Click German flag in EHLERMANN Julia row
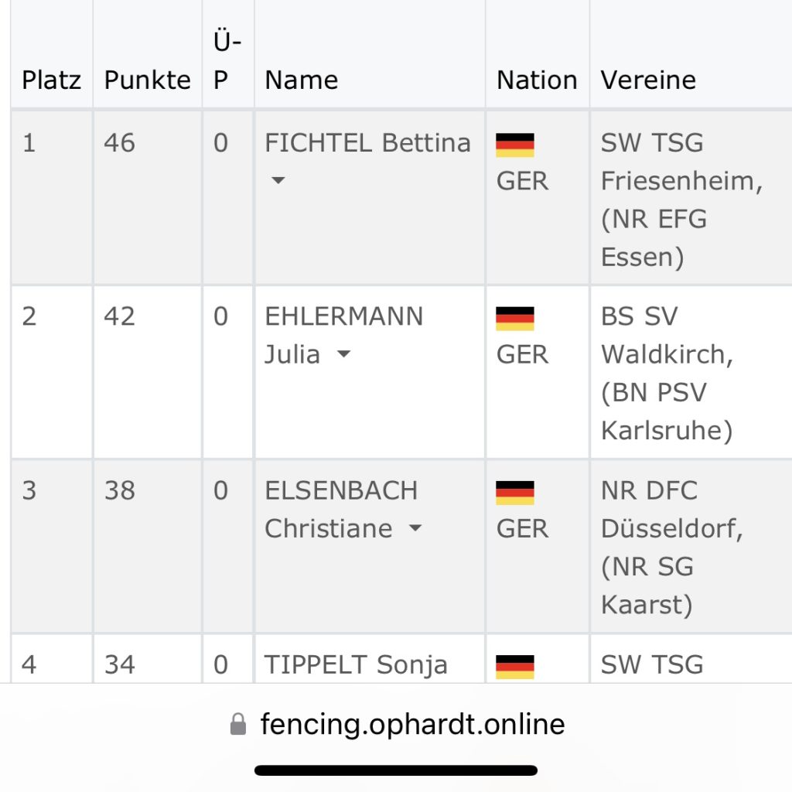 point(514,319)
